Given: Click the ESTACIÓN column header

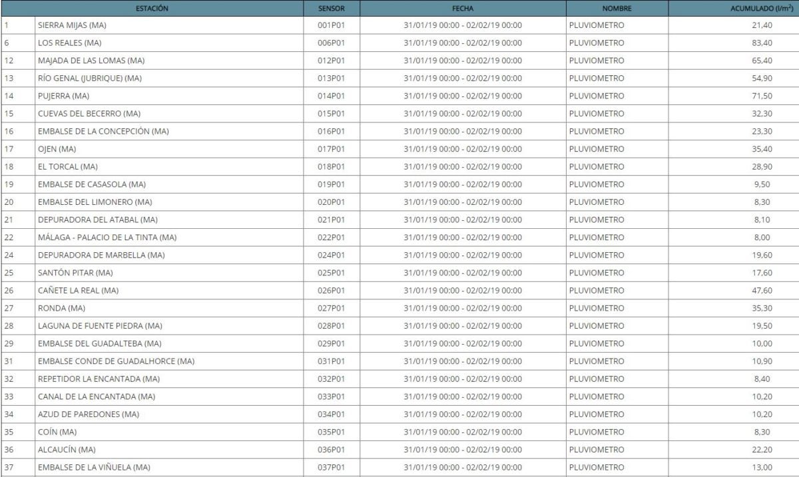Looking at the screenshot, I should (x=152, y=9).
